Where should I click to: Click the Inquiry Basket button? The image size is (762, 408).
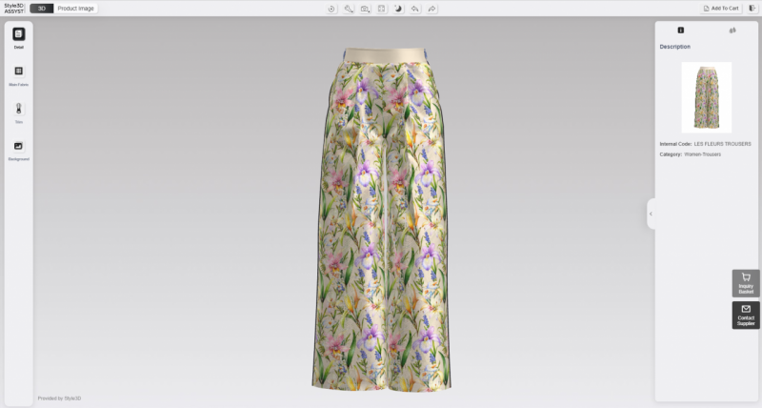(x=746, y=283)
